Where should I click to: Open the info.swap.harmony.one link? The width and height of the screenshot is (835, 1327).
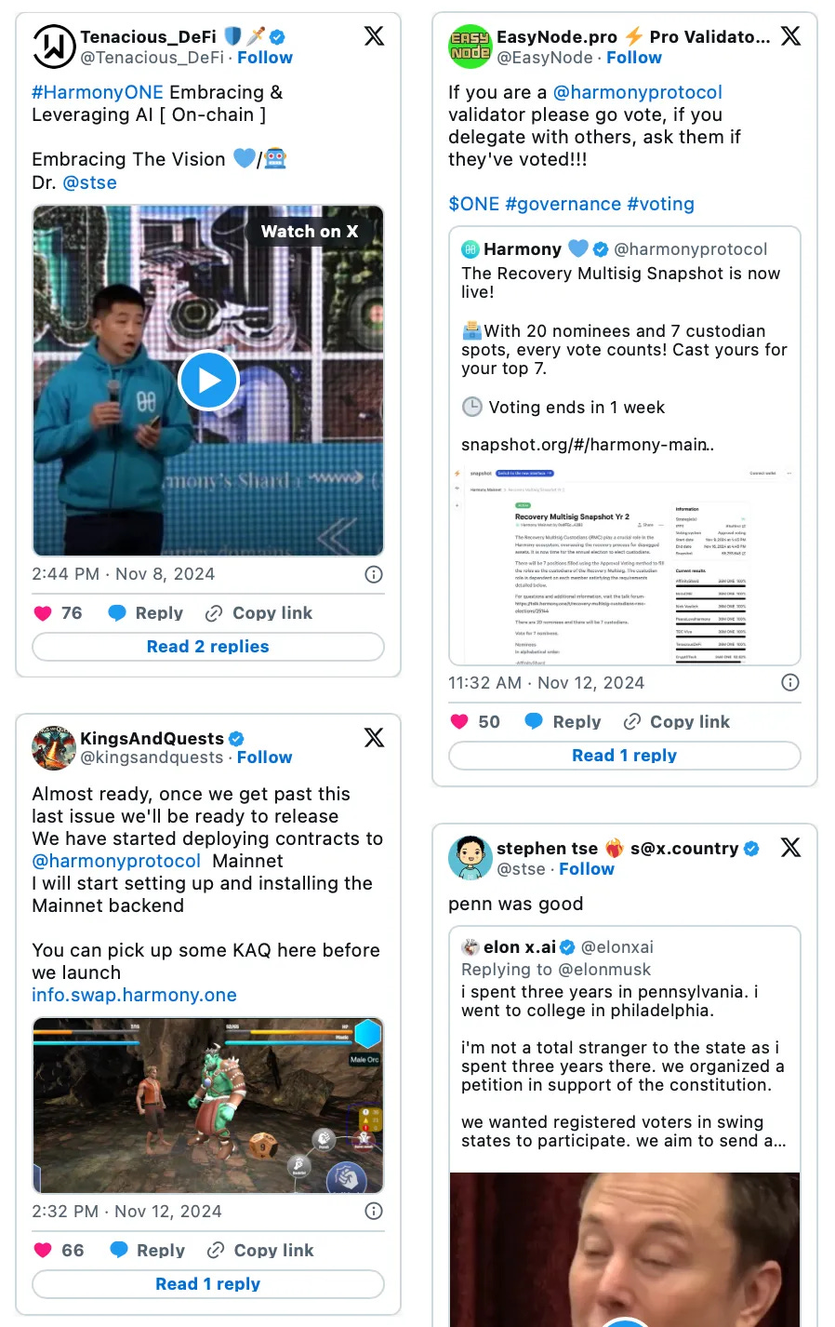tap(134, 995)
